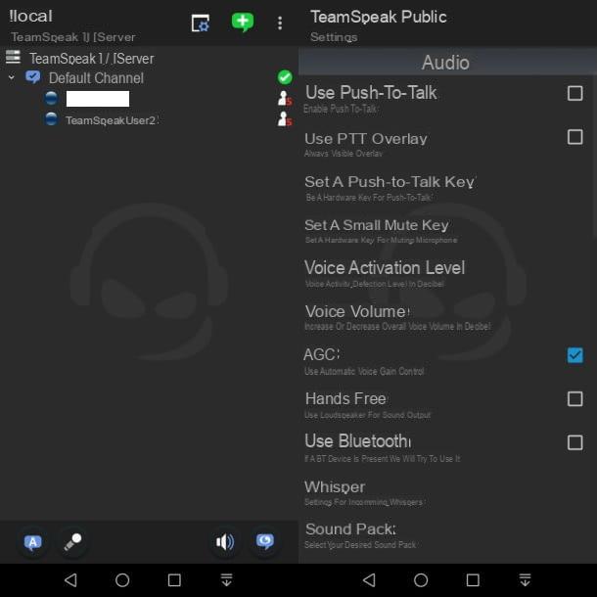Enable the Use PTT Overlay checkbox
The image size is (597, 597).
click(x=574, y=137)
